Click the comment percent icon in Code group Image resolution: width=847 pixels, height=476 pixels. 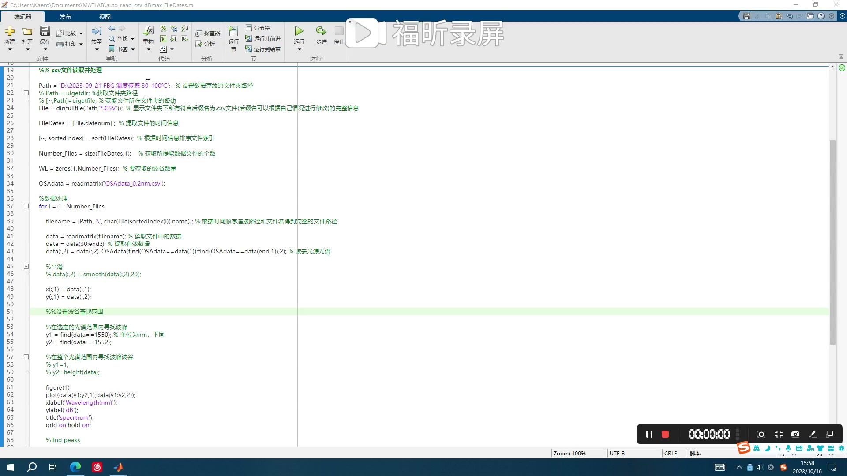pos(163,29)
